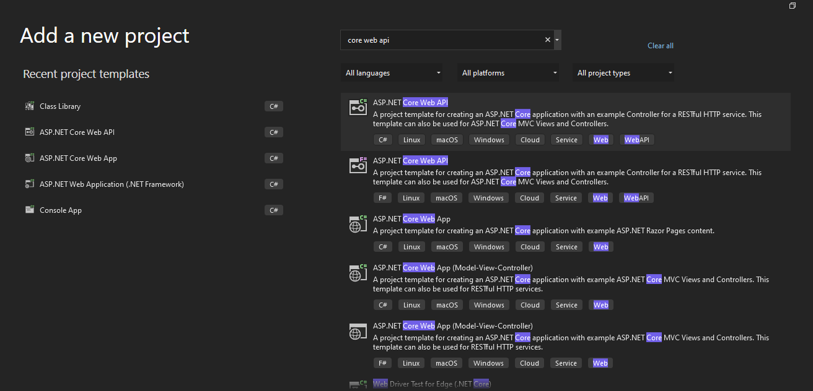Click the Web tag on the ASP.NET Core Web App result
Viewport: 813px width, 391px height.
(x=601, y=247)
